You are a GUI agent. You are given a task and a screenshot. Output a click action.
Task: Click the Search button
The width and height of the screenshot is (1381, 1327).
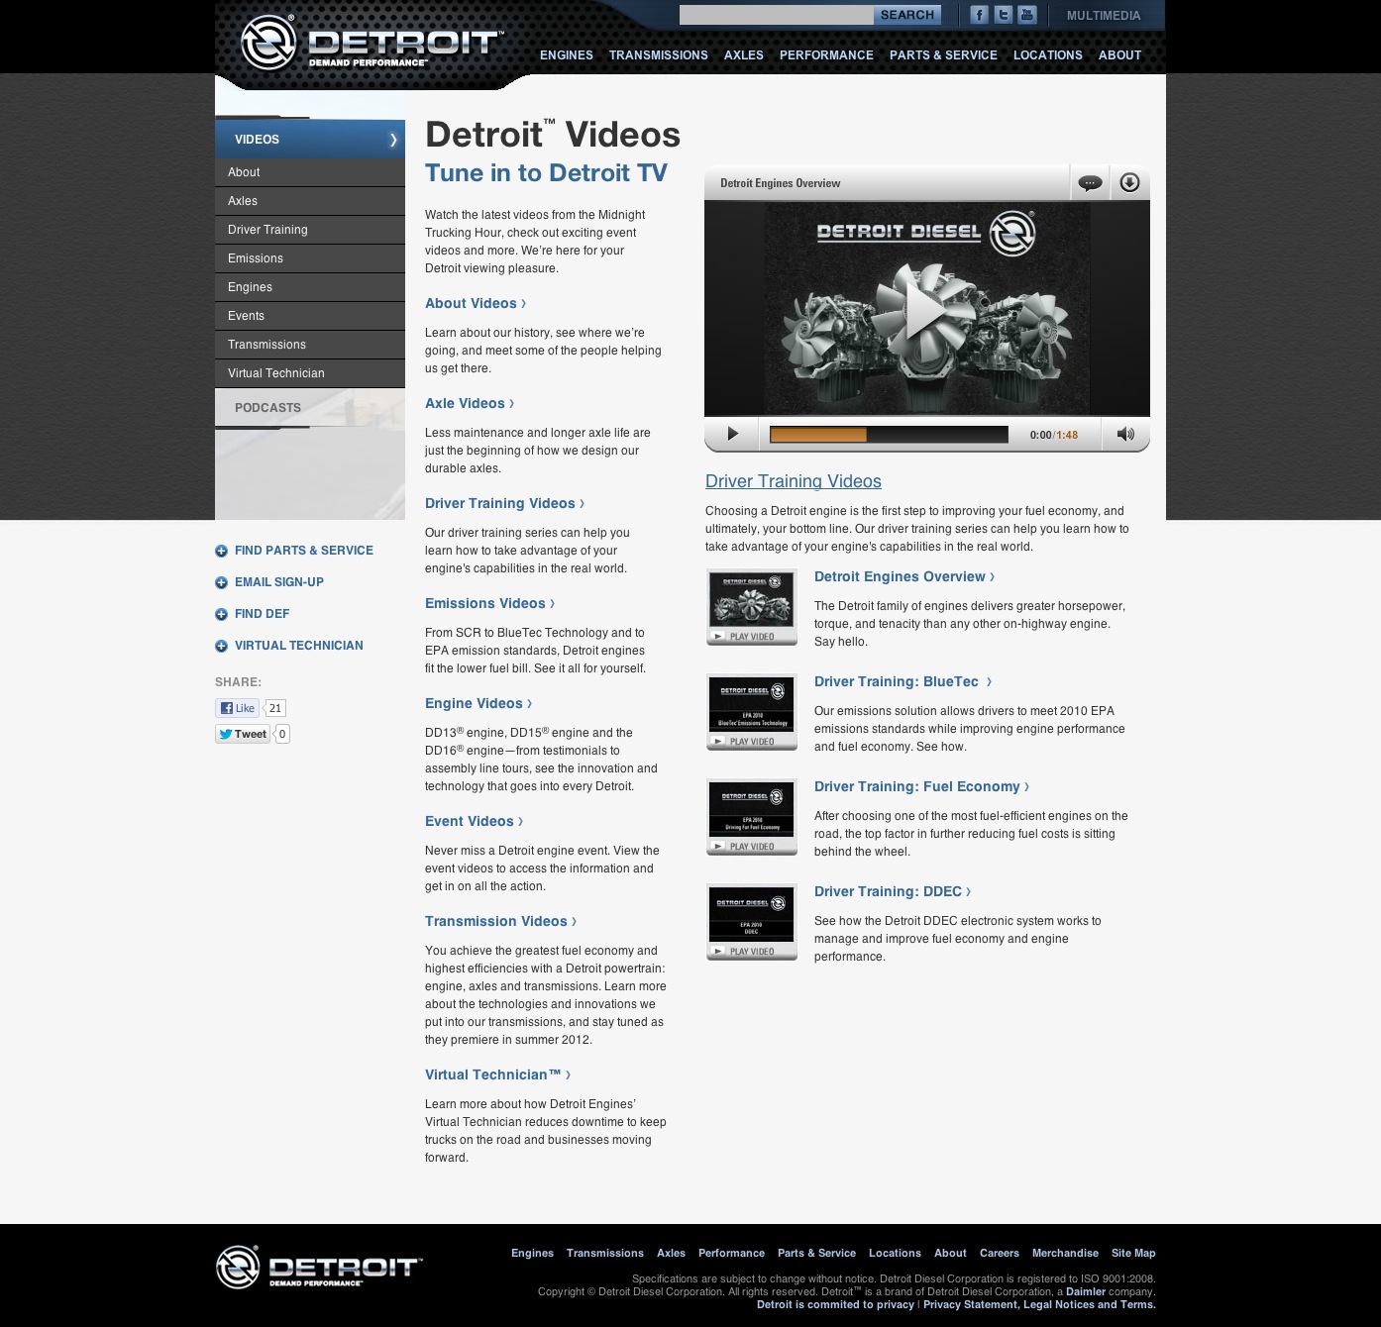pyautogui.click(x=907, y=15)
